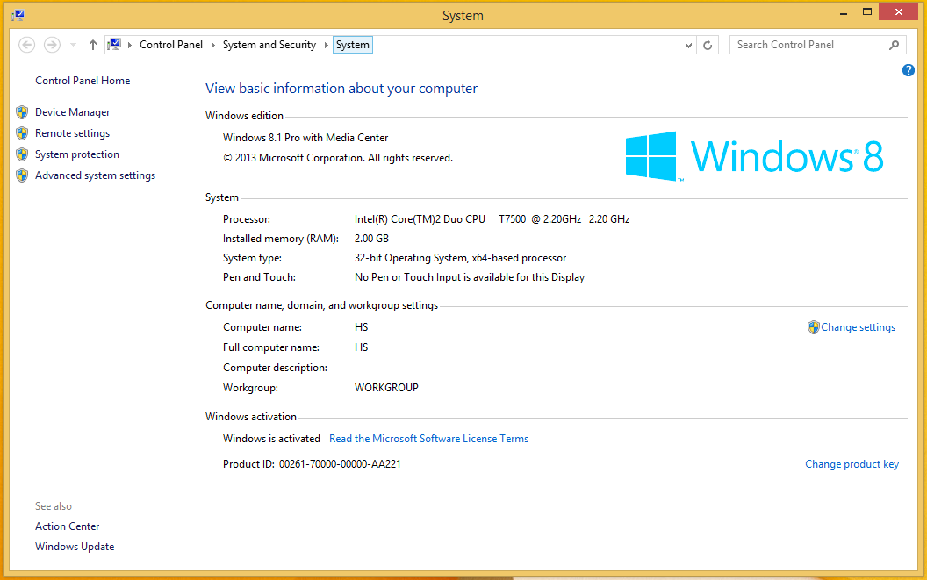Open the recent locations dropdown arrow
The width and height of the screenshot is (927, 580).
click(x=74, y=45)
